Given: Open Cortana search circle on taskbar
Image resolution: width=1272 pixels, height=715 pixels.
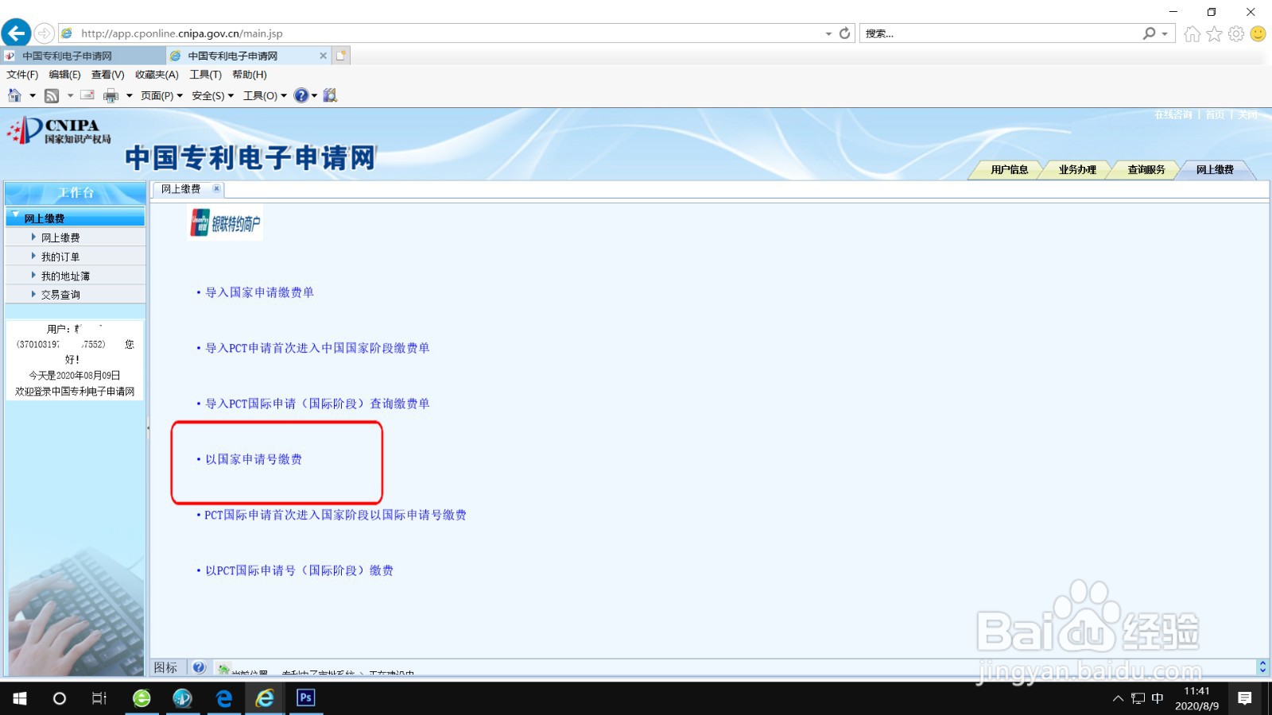Looking at the screenshot, I should (x=59, y=698).
